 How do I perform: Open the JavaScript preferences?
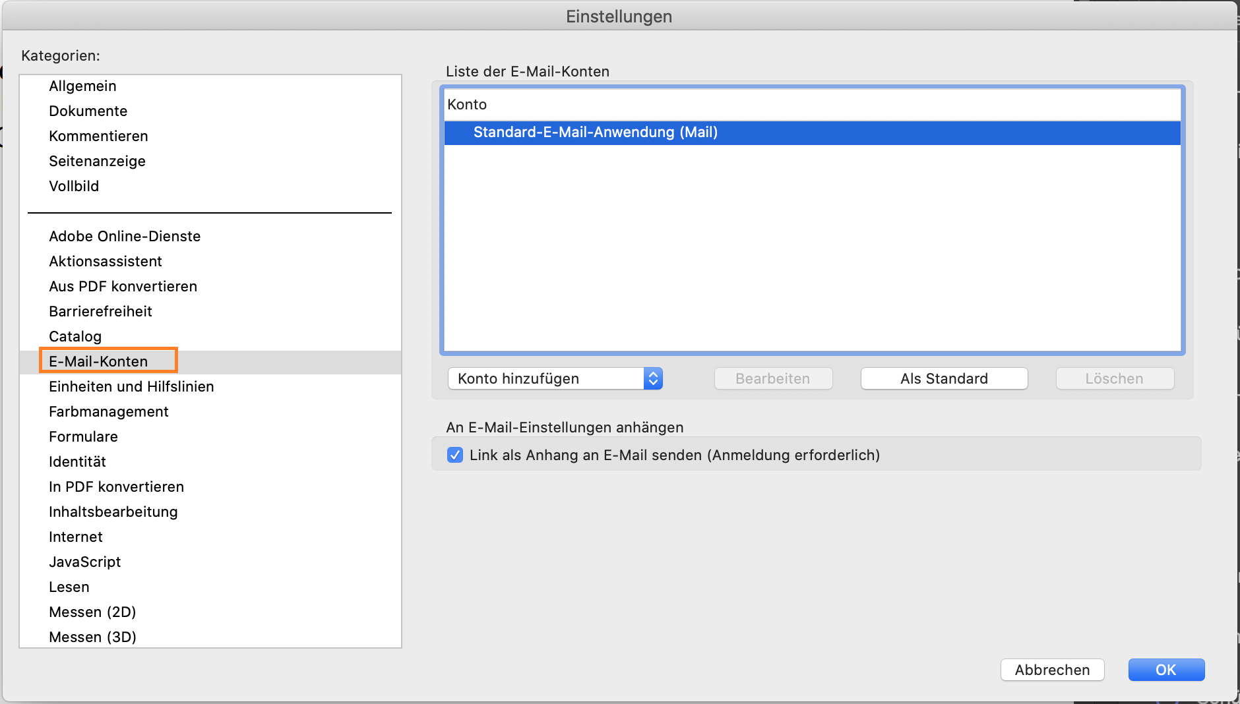click(84, 562)
